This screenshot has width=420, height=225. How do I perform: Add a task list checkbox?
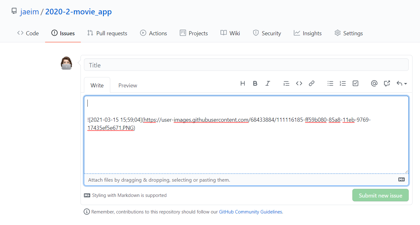click(x=355, y=83)
